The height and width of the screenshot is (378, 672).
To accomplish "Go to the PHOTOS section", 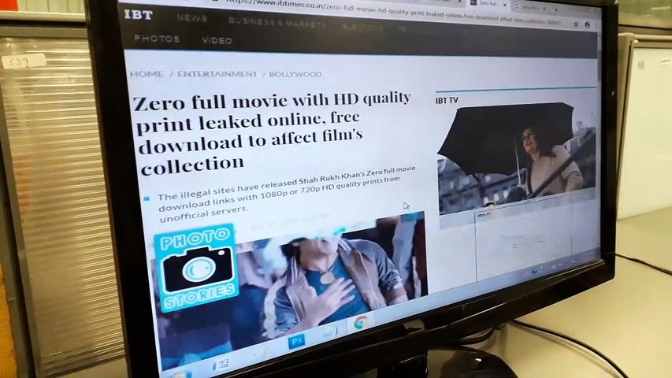I will point(157,39).
